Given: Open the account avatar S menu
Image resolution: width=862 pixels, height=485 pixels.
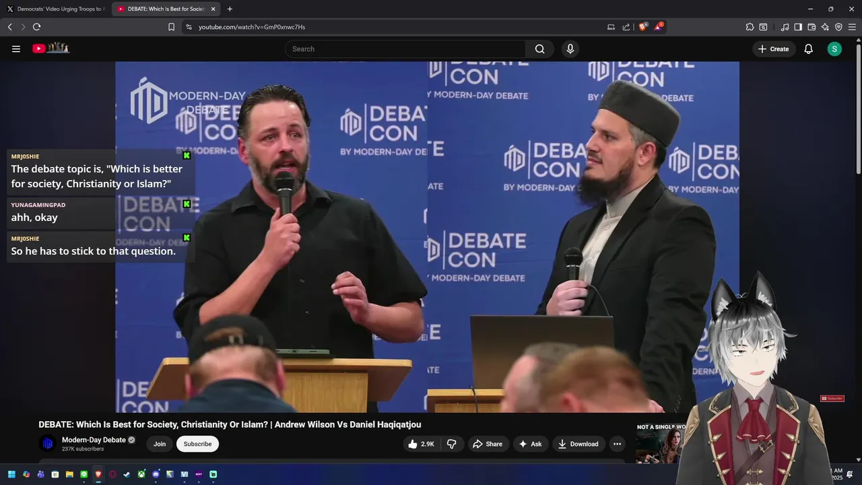Looking at the screenshot, I should point(834,48).
